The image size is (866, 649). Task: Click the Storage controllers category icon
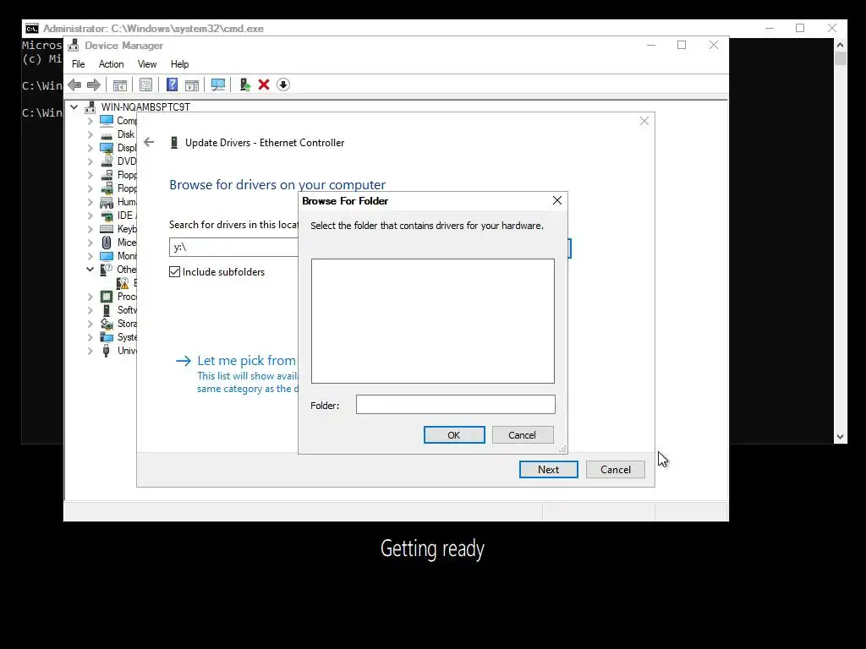point(107,324)
